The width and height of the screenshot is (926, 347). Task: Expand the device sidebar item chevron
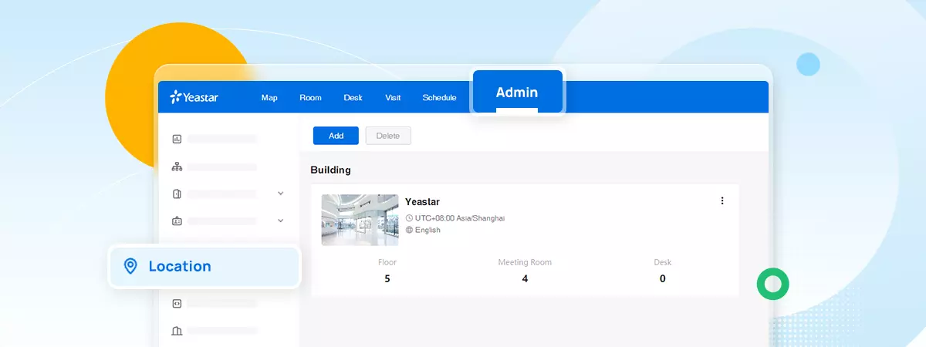pos(281,194)
